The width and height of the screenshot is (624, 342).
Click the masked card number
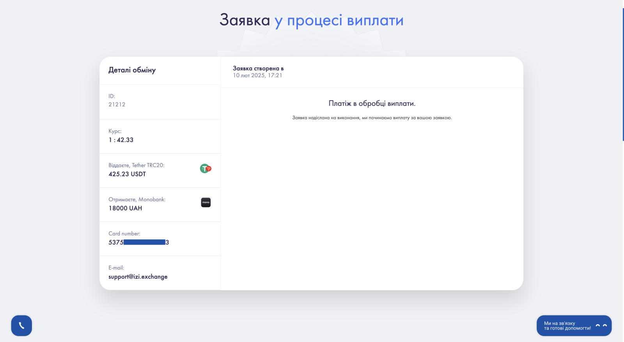(x=138, y=242)
